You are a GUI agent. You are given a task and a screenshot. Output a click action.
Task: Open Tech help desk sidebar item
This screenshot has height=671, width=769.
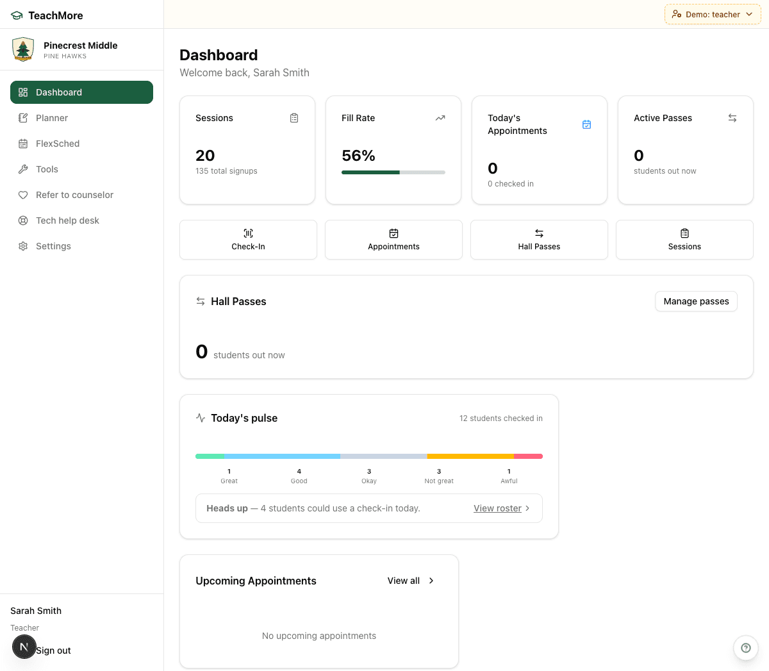point(81,220)
